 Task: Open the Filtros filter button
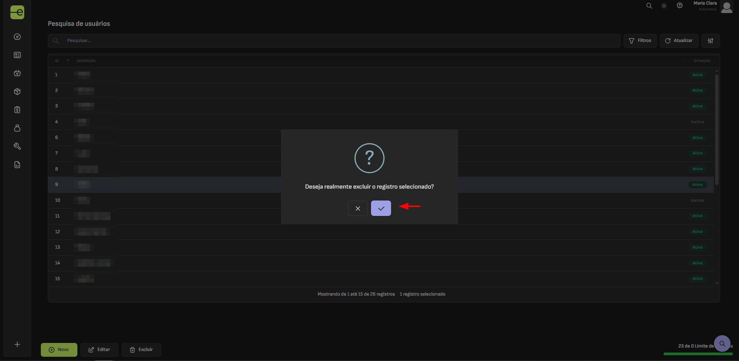coord(640,40)
